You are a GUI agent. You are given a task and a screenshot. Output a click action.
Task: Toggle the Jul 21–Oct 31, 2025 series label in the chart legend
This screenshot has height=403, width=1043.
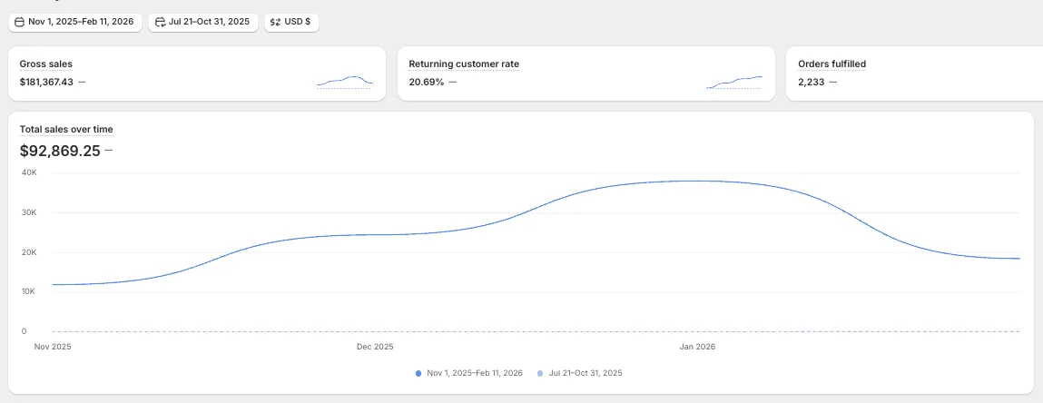click(x=585, y=373)
